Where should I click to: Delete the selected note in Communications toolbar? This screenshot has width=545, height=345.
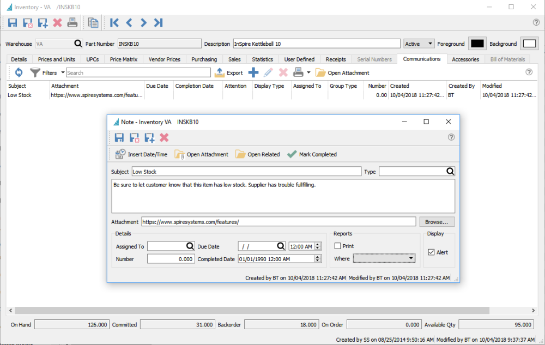[283, 72]
